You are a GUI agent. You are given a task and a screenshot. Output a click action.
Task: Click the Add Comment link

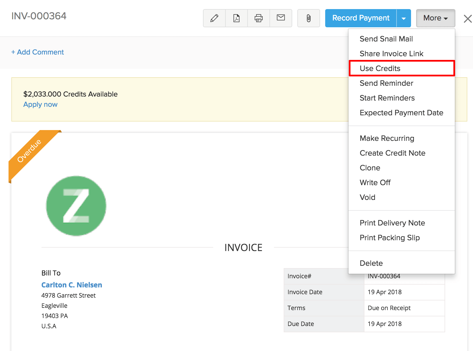point(38,52)
